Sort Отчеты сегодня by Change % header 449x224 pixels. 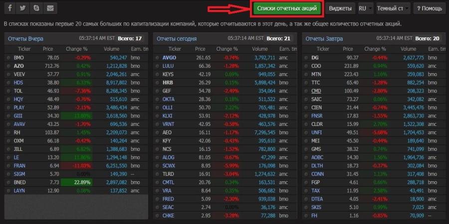pos(227,49)
